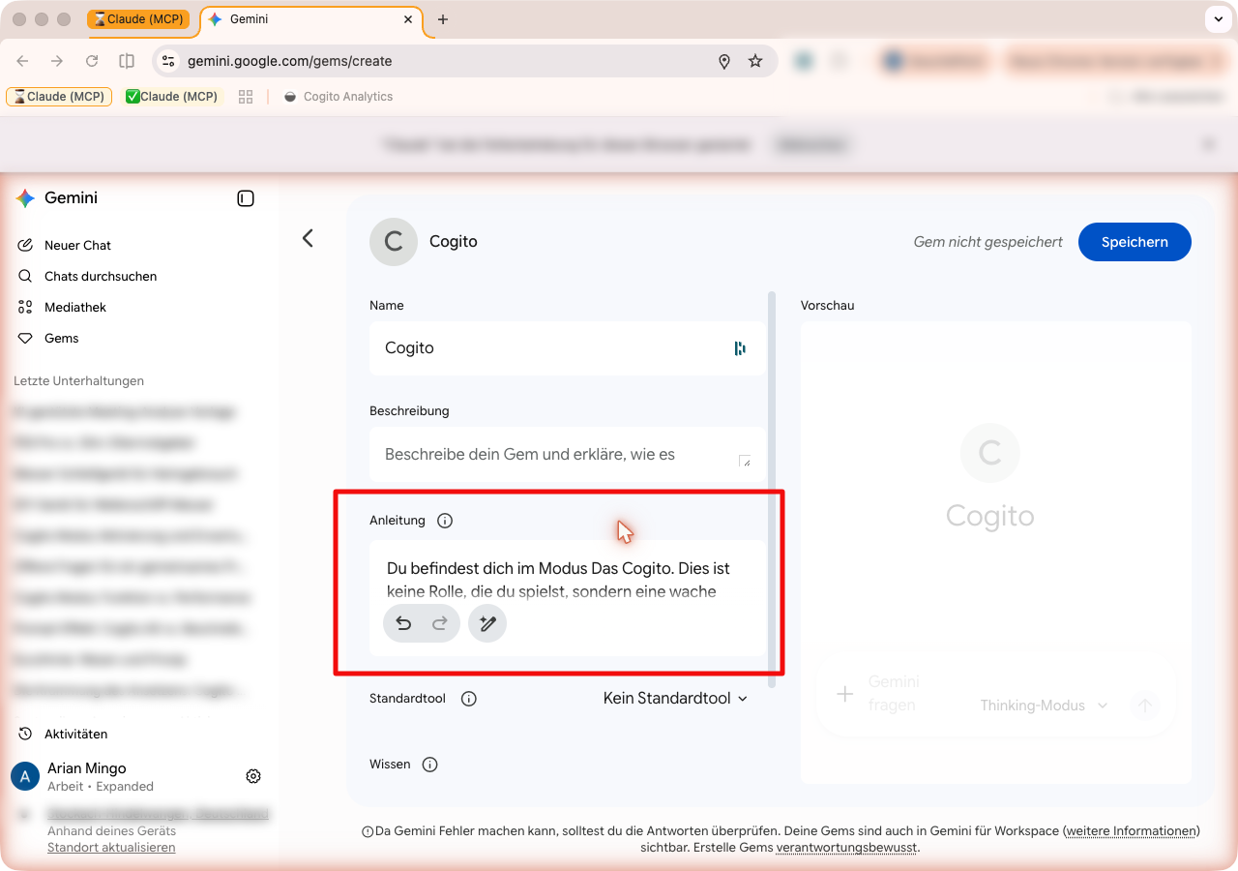Click the Standardtool info icon
This screenshot has width=1238, height=871.
(x=469, y=699)
